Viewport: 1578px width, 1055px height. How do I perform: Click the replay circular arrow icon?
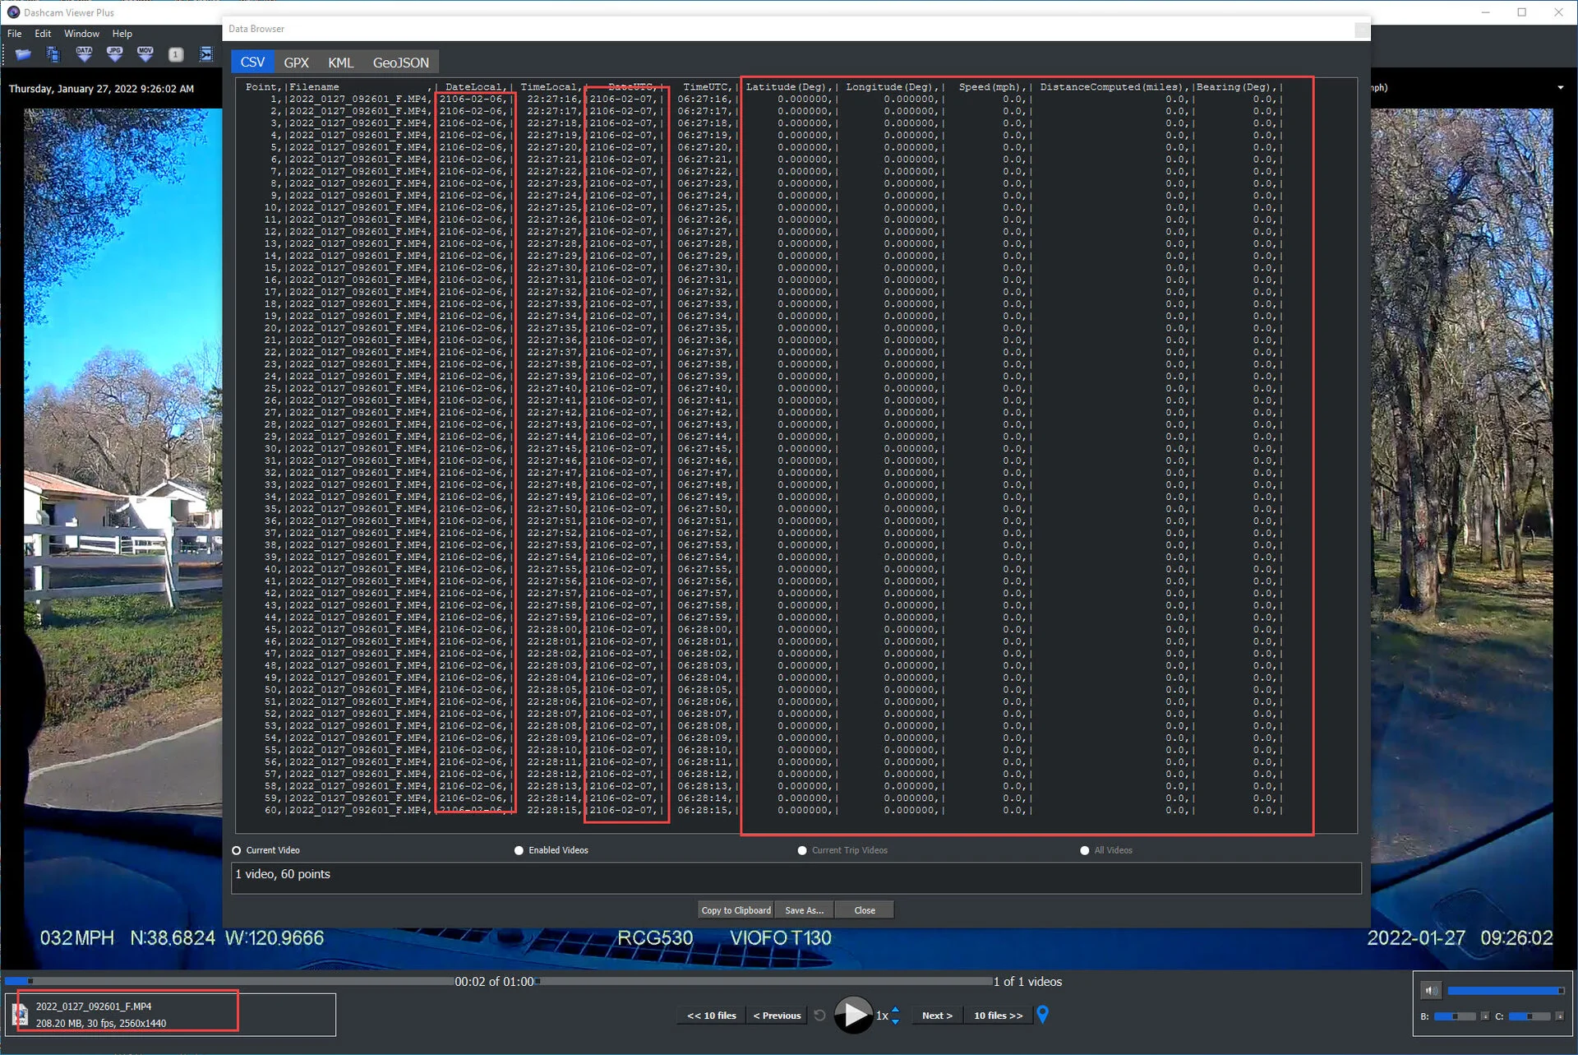[x=819, y=1016]
